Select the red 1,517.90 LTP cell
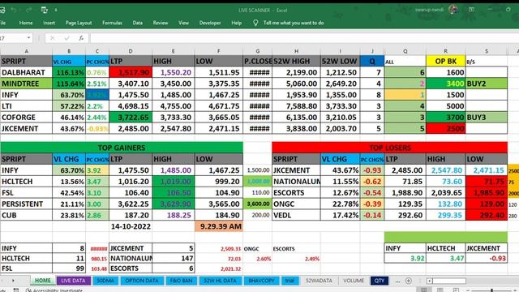This screenshot has width=519, height=292. [x=131, y=72]
